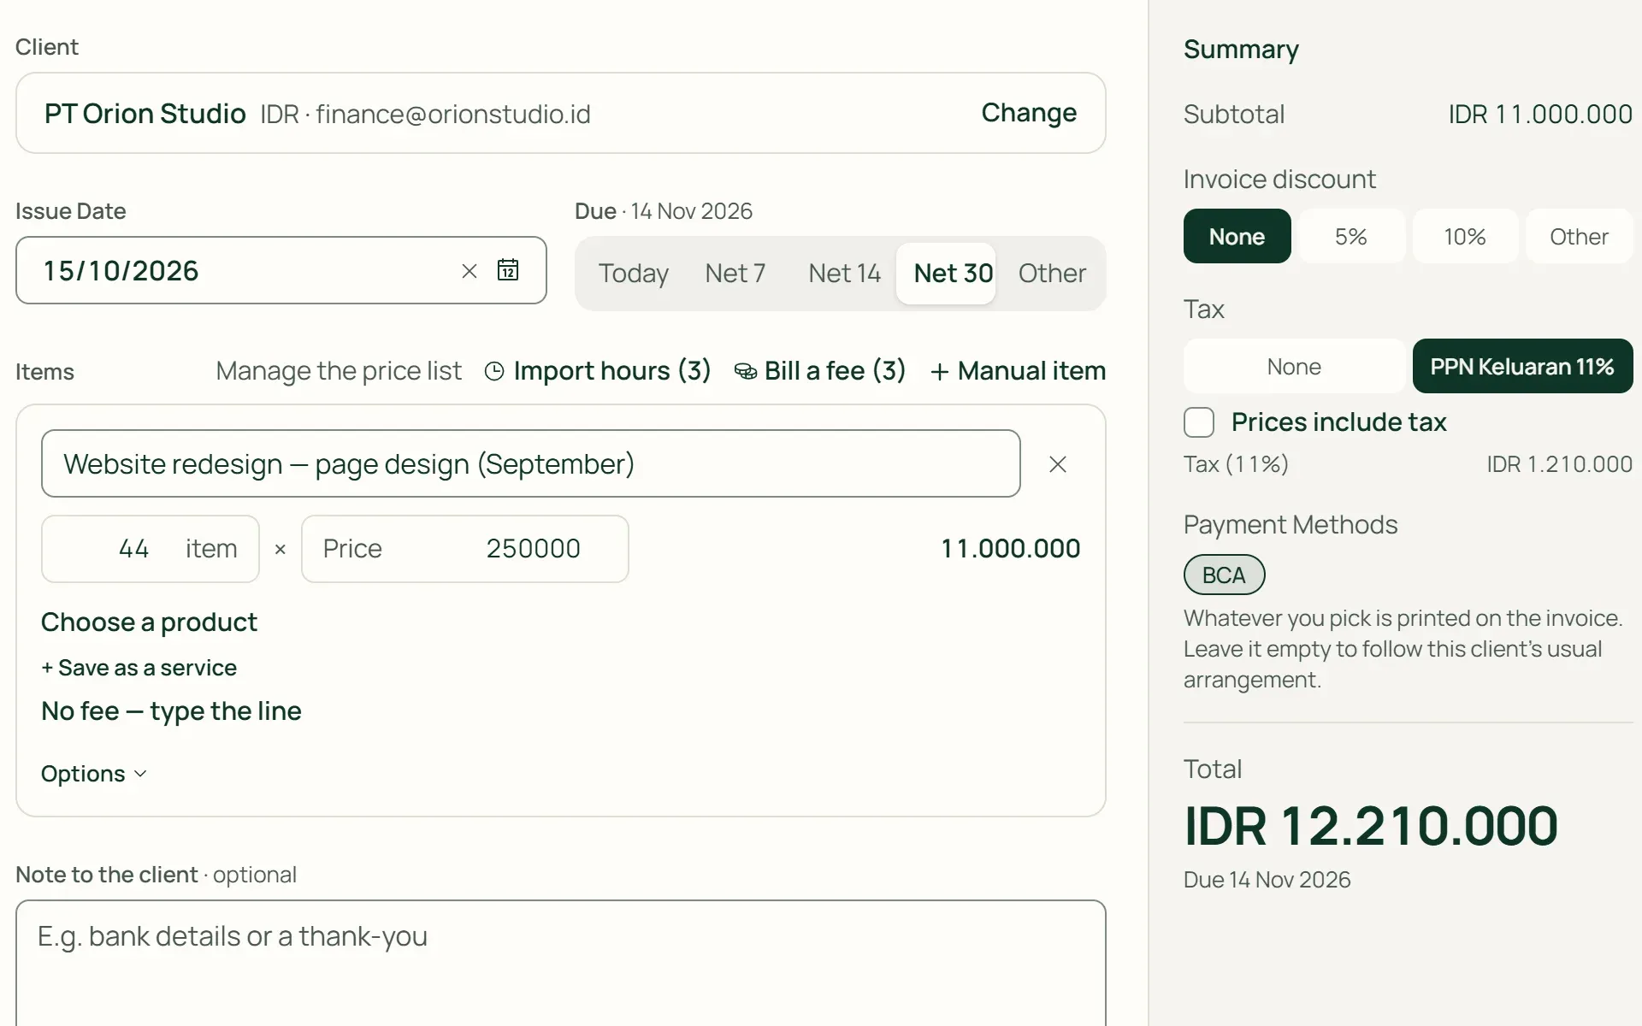Screen dimensions: 1642x1026
Task: Clear the issue date with the X icon
Action: point(469,271)
